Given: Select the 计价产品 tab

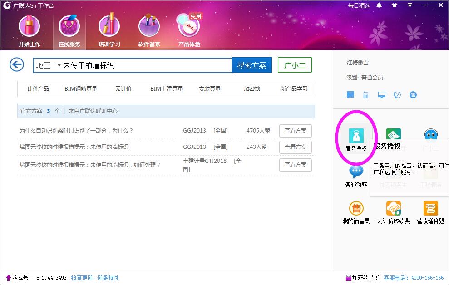Looking at the screenshot, I should (x=38, y=89).
